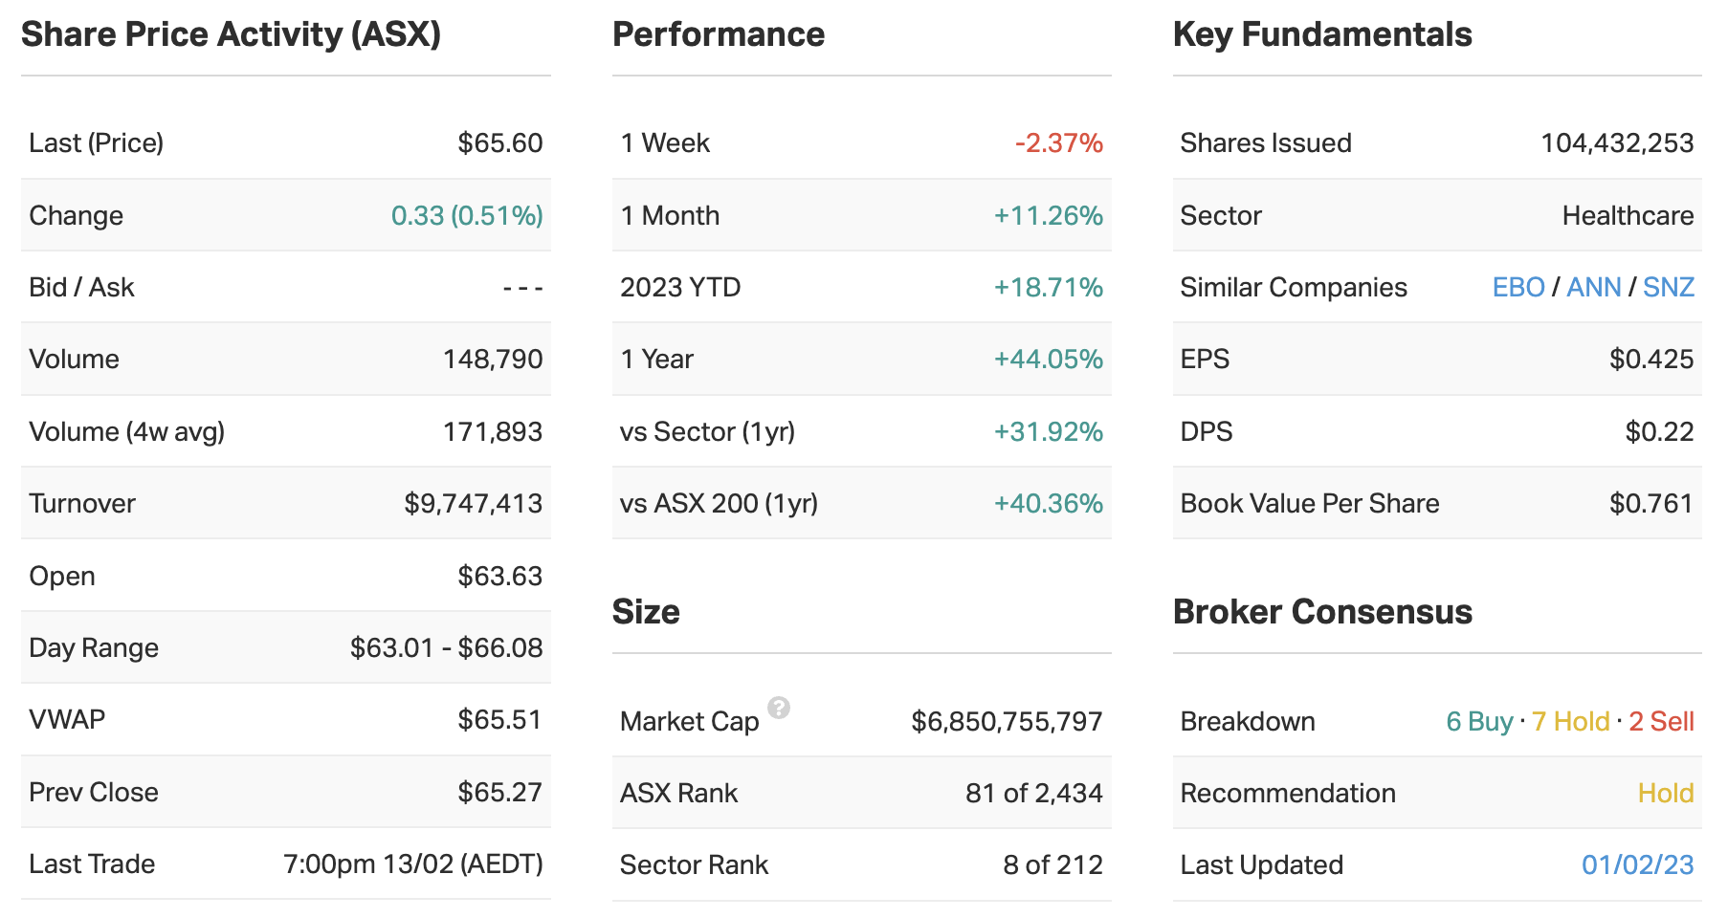Open the ANN similar company link
The height and width of the screenshot is (918, 1728).
coord(1593,287)
